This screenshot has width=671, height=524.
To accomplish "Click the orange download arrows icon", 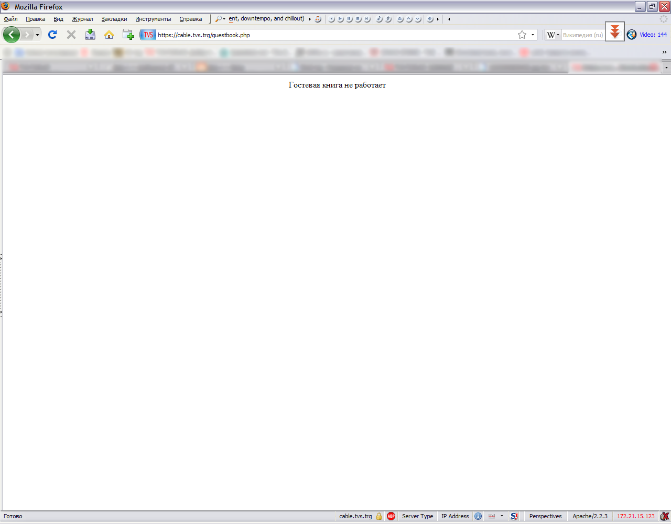I will click(x=615, y=31).
